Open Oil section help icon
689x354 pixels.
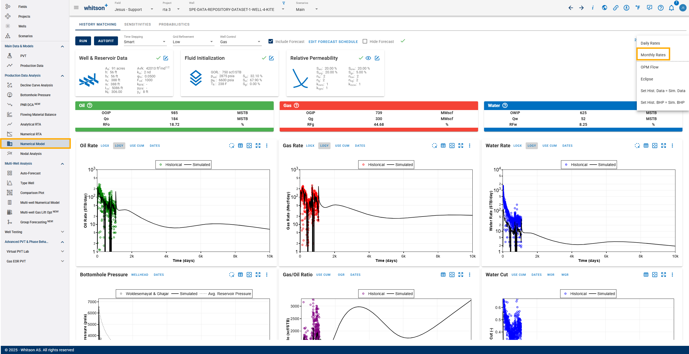[90, 105]
